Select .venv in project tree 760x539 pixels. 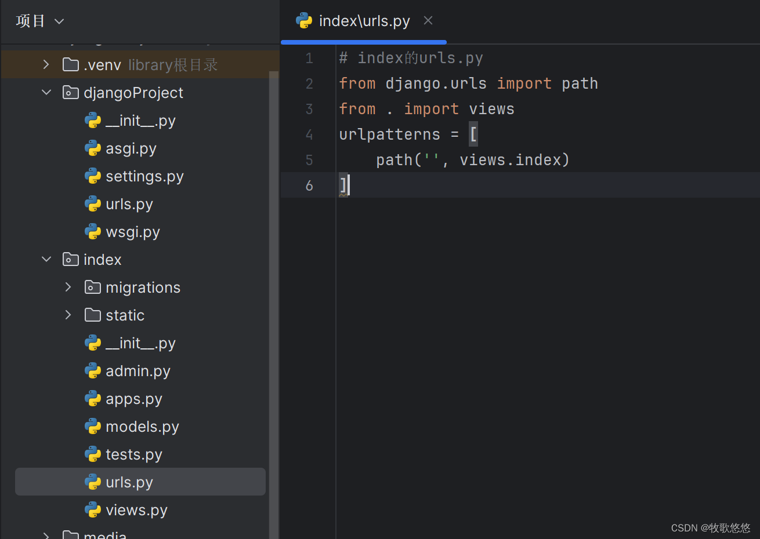102,65
